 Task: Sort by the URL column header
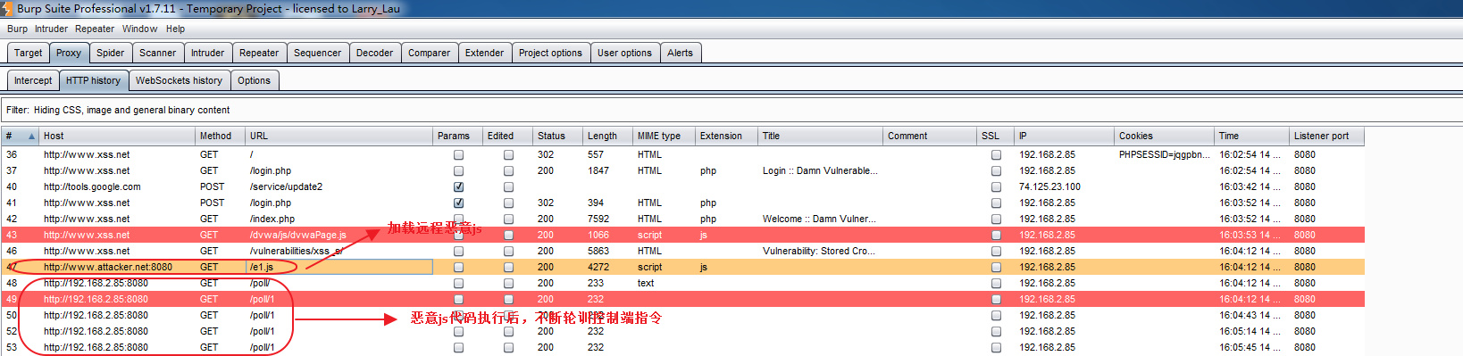point(339,136)
